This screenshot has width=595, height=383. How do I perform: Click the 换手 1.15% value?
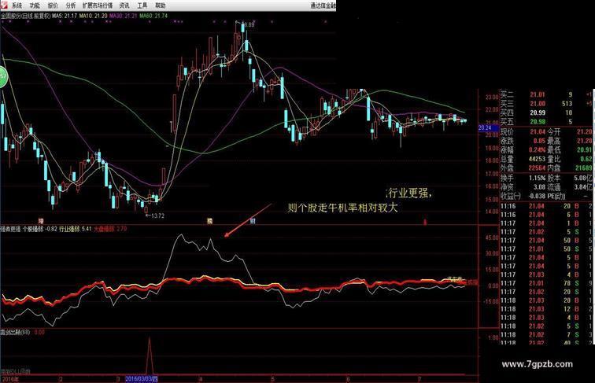click(x=537, y=178)
